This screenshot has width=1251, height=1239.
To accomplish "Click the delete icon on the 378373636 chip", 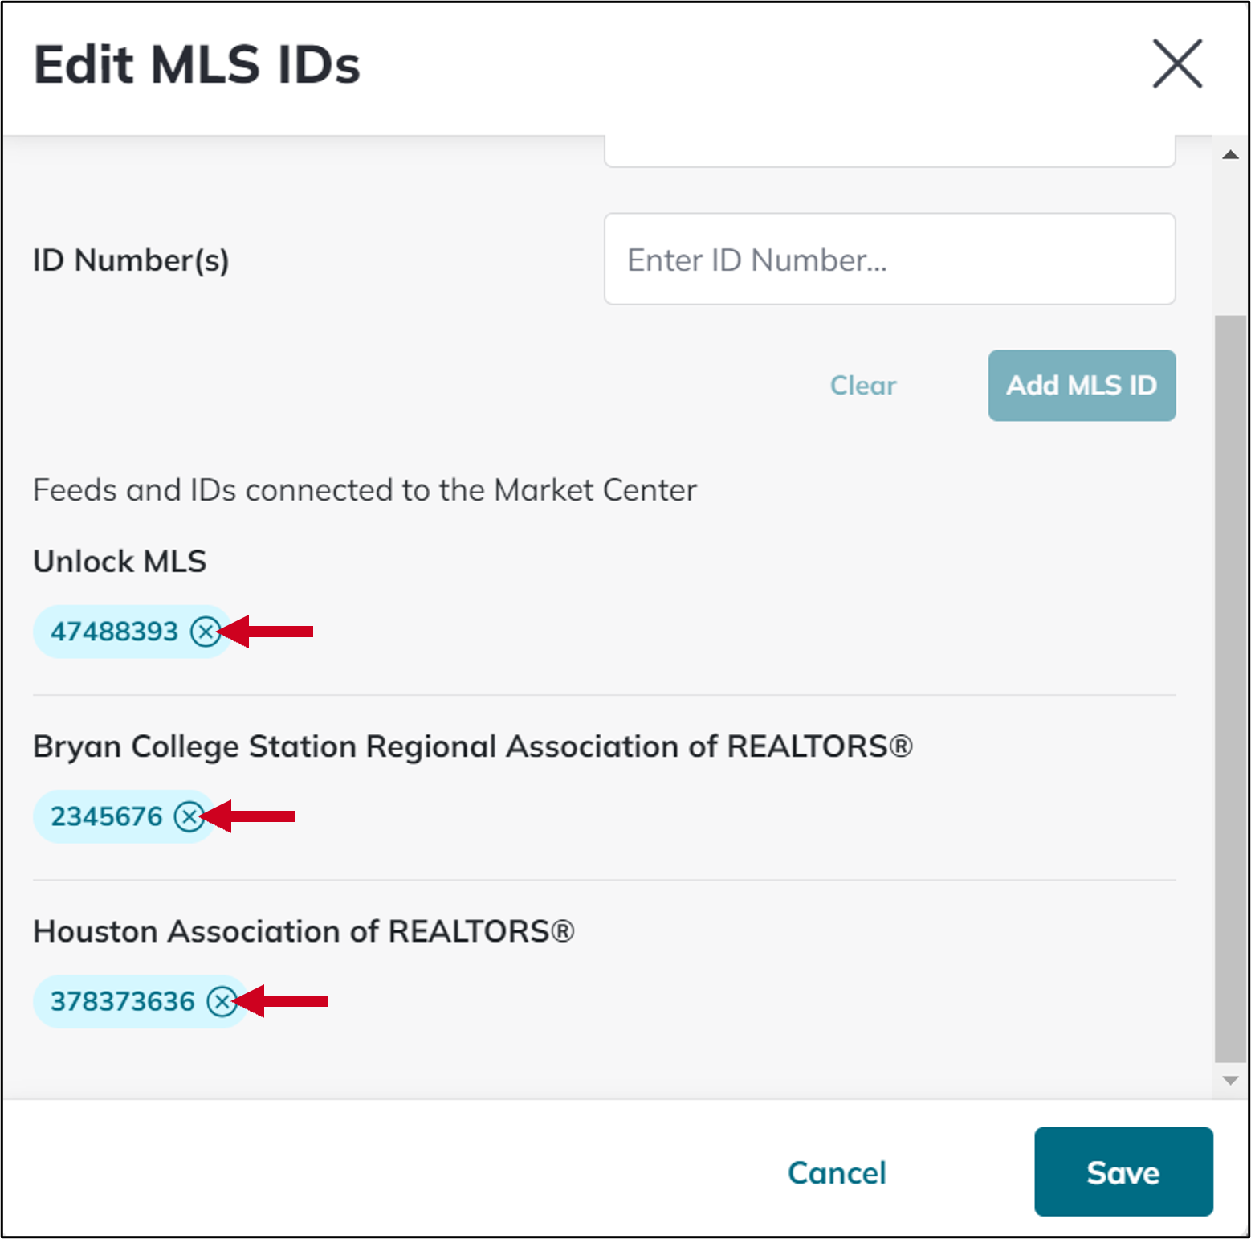I will click(222, 1002).
